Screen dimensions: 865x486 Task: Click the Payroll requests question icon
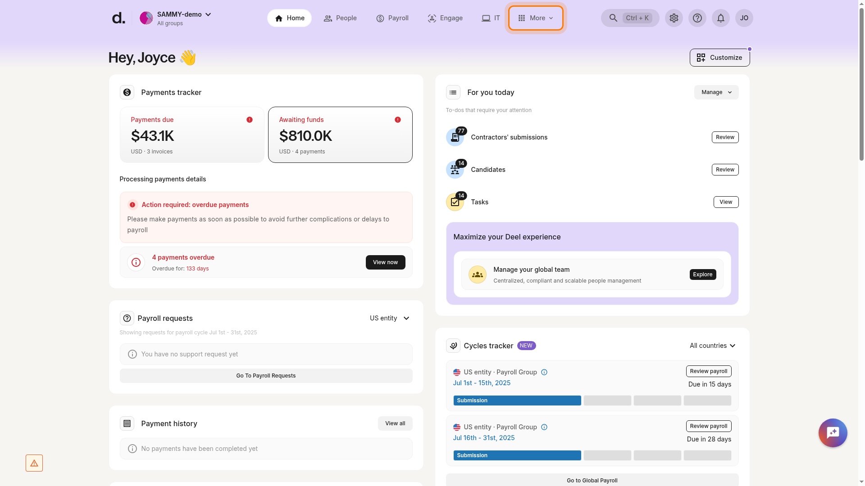127,318
